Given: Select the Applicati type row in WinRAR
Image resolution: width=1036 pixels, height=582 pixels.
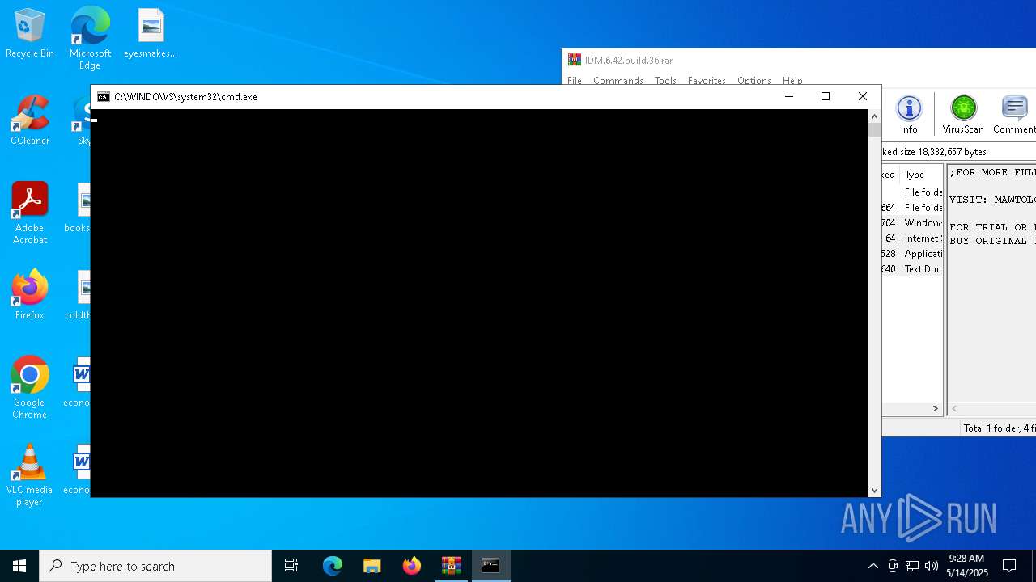Looking at the screenshot, I should coord(912,254).
